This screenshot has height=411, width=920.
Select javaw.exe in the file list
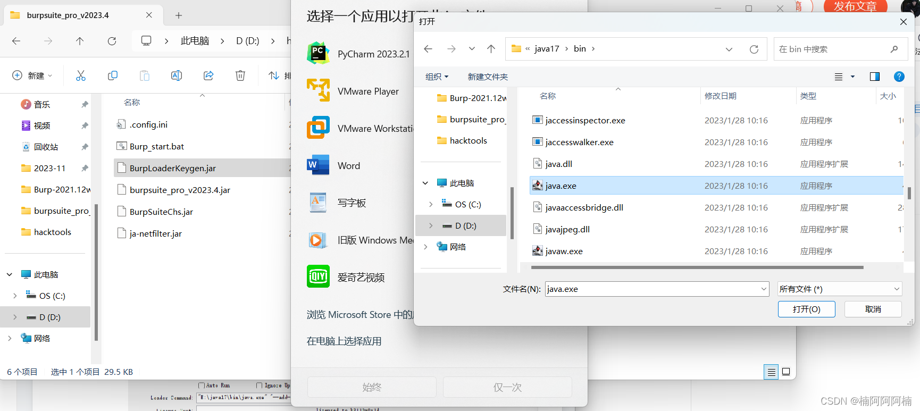(564, 251)
